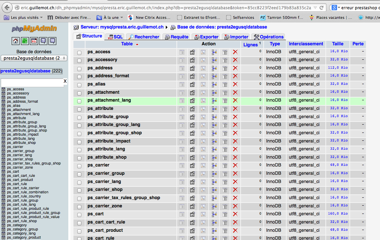Browse rows of ps_access table icon

click(182, 52)
